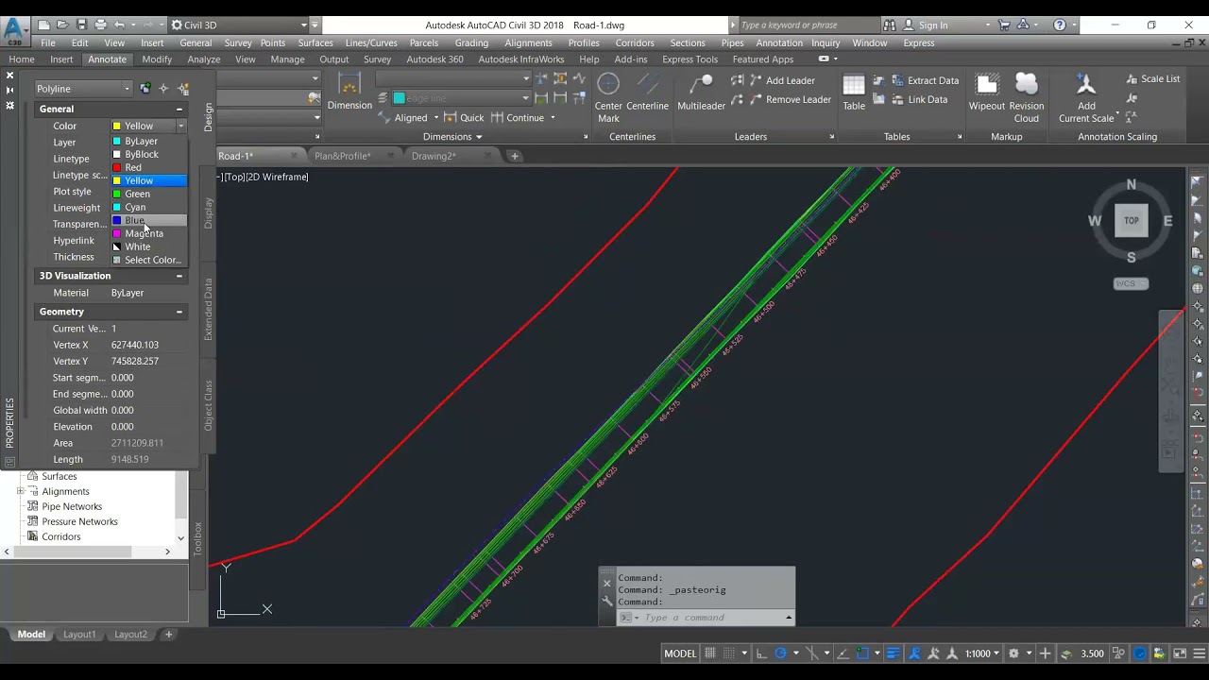Choose Magenta in the color list
The height and width of the screenshot is (680, 1209).
149,233
